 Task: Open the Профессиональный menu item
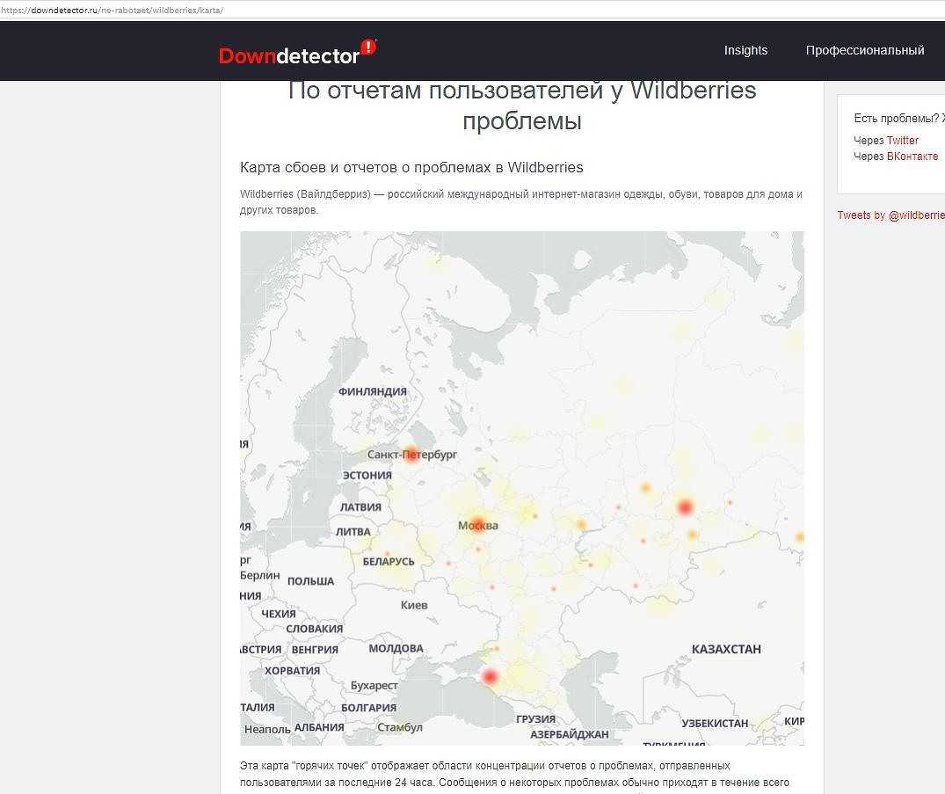865,50
